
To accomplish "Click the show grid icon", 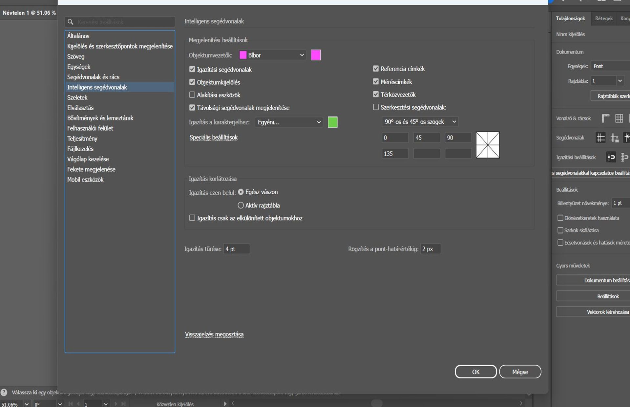I will pos(619,118).
